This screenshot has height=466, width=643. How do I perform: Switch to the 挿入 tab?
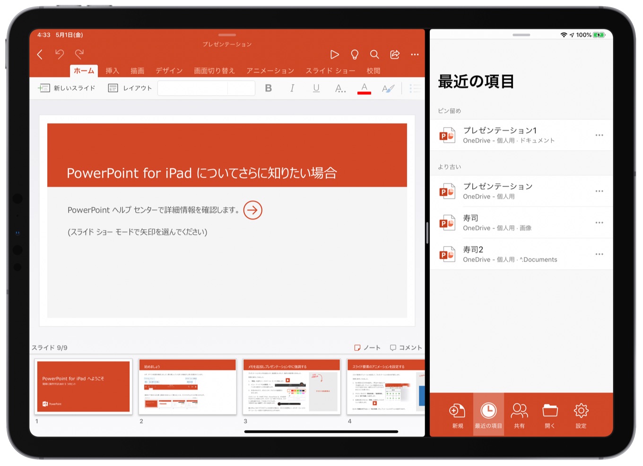click(112, 71)
